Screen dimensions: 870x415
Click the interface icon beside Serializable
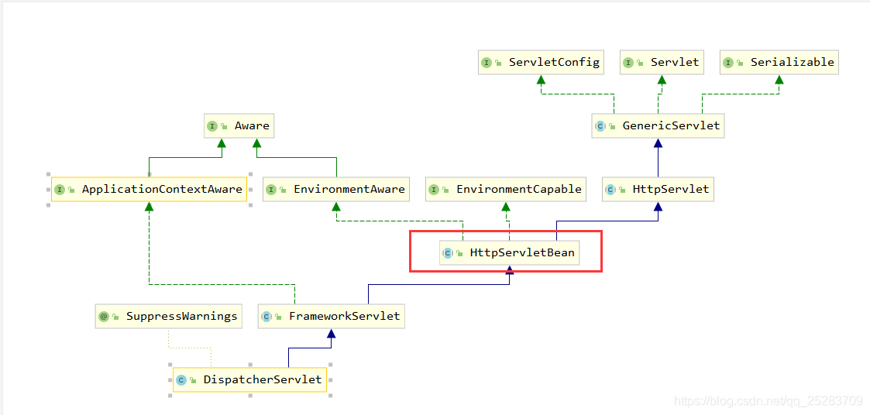728,63
